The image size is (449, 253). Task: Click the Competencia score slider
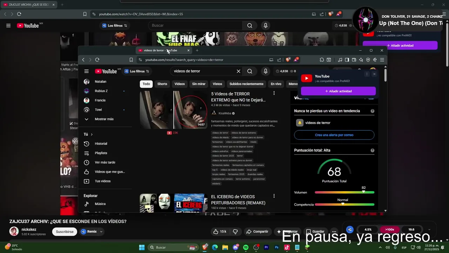click(x=344, y=204)
